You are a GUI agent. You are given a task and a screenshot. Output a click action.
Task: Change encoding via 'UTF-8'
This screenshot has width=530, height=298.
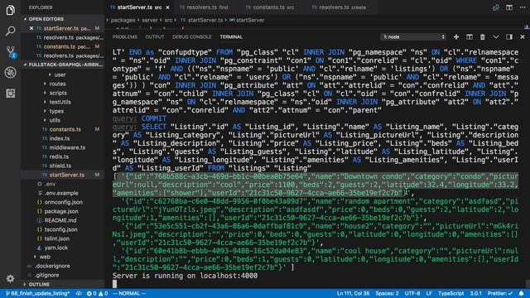tap(412, 293)
